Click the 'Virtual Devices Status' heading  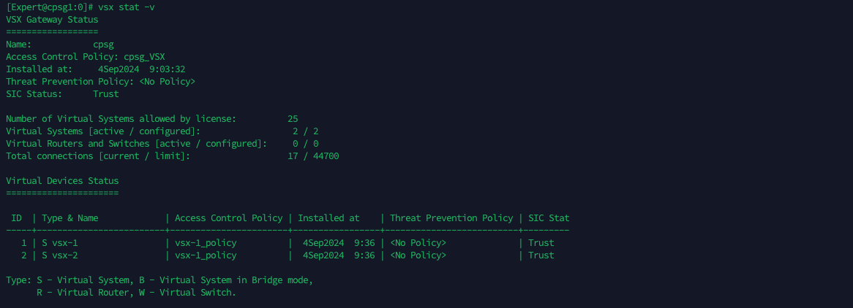[62, 181]
